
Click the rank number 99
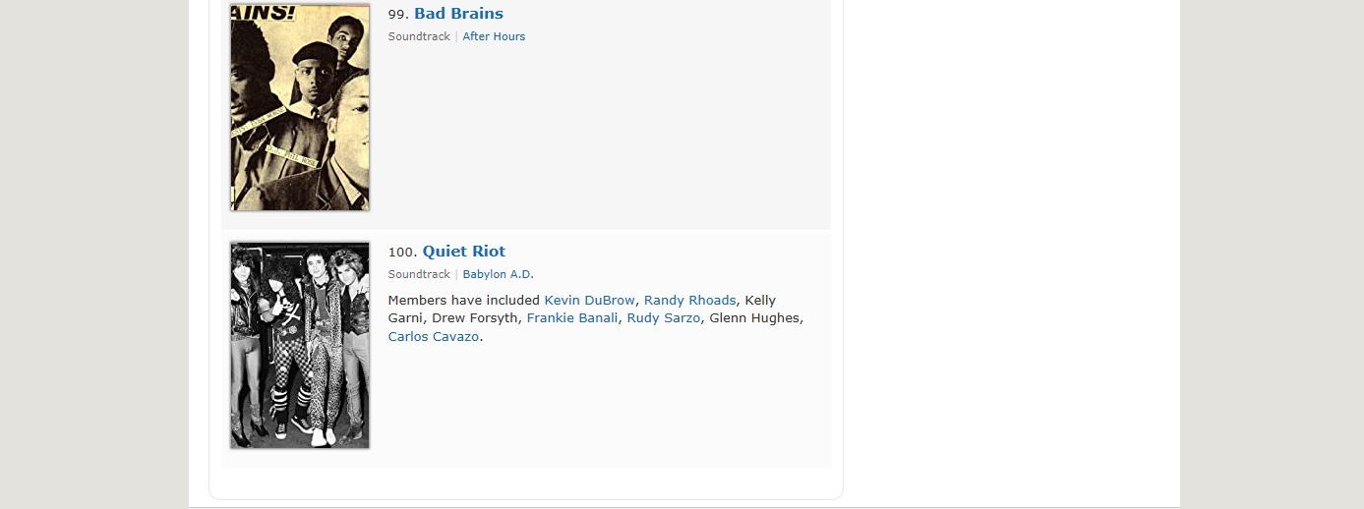click(397, 15)
